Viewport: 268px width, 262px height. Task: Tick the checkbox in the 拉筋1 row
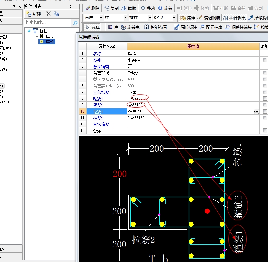[265, 111]
